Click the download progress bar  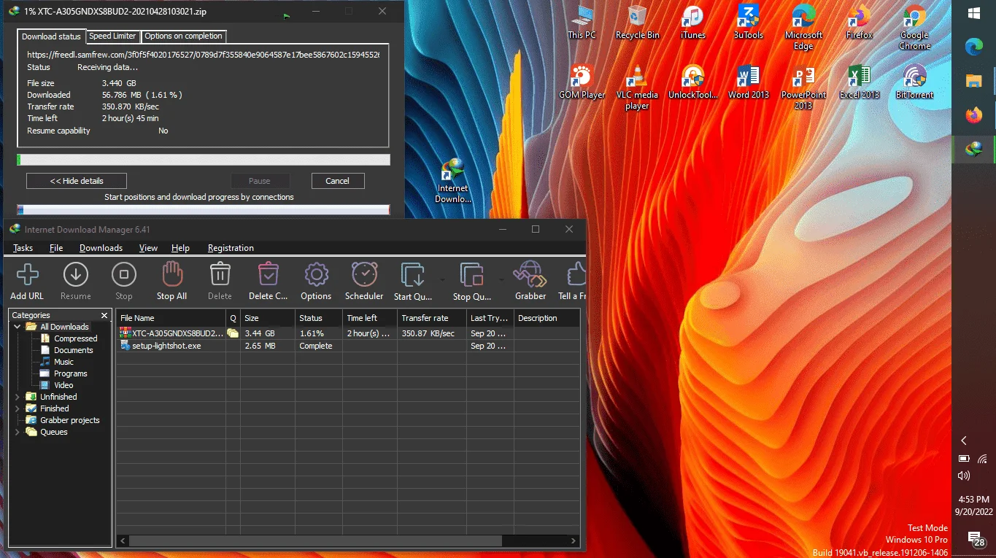pyautogui.click(x=204, y=160)
